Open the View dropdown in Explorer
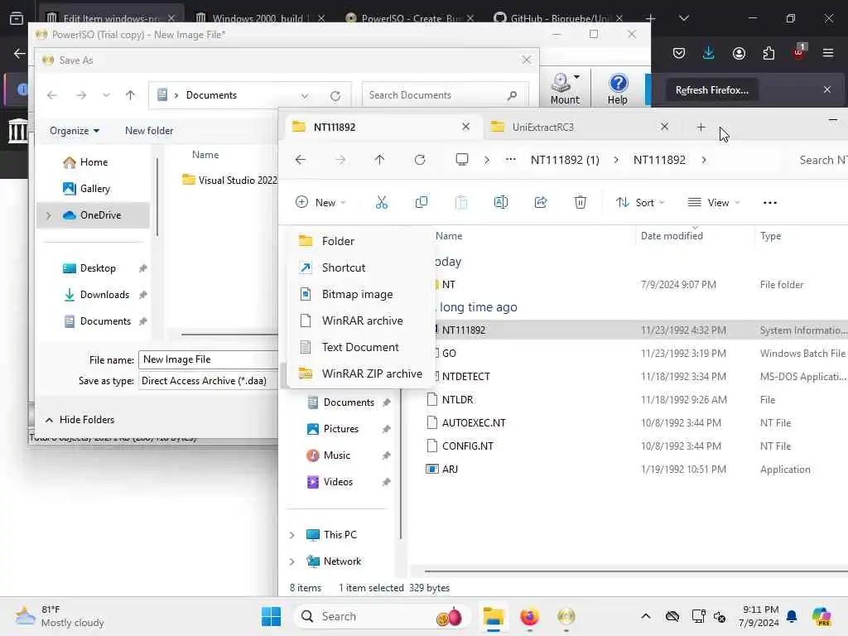 click(x=713, y=202)
